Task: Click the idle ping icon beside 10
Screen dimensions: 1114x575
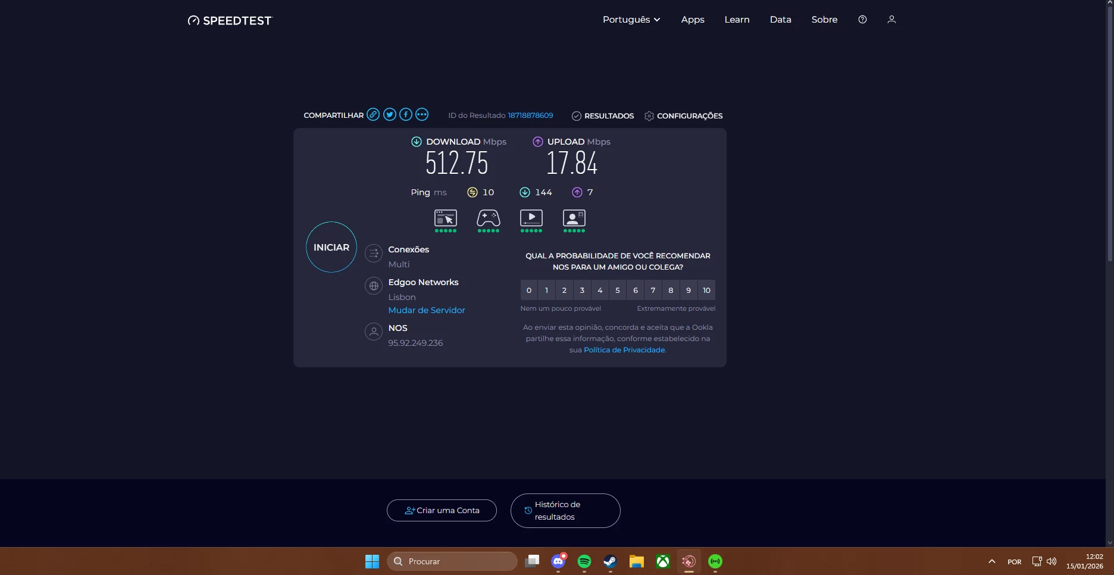Action: pyautogui.click(x=472, y=192)
